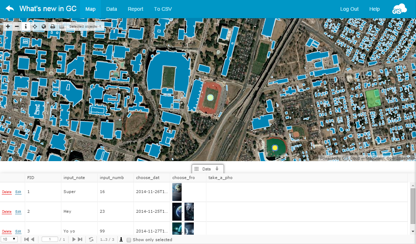Open second thumbnail in Yo yo row
The image size is (416, 244).
[189, 228]
